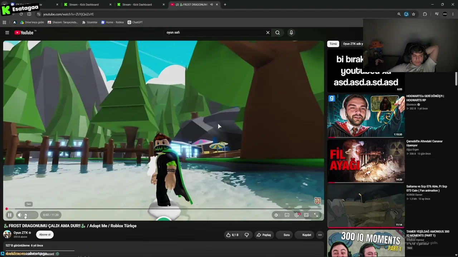
Task: Close the first Kick Dashboard tab
Action: coord(111,5)
